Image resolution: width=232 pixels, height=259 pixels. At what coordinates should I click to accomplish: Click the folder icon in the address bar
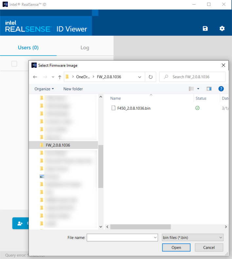67,77
